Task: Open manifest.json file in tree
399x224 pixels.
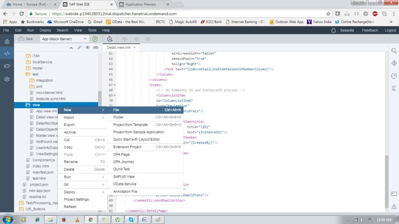Action: (43, 172)
